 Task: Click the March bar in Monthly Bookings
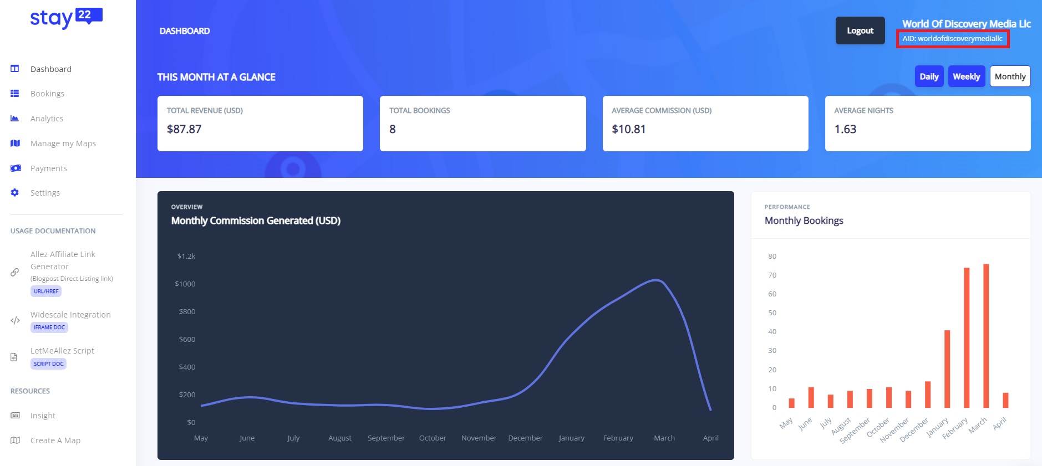coord(986,336)
